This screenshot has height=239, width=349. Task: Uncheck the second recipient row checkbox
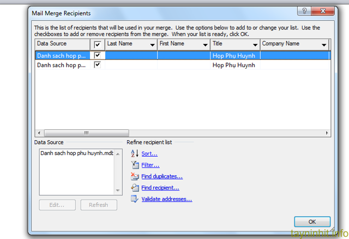tap(98, 65)
